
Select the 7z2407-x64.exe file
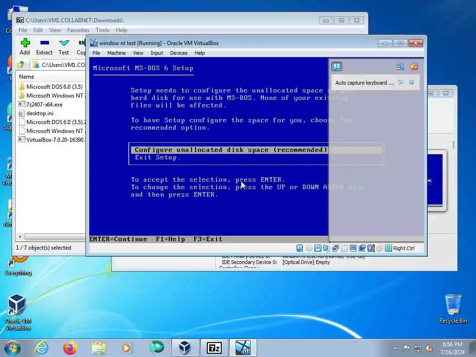click(x=41, y=105)
